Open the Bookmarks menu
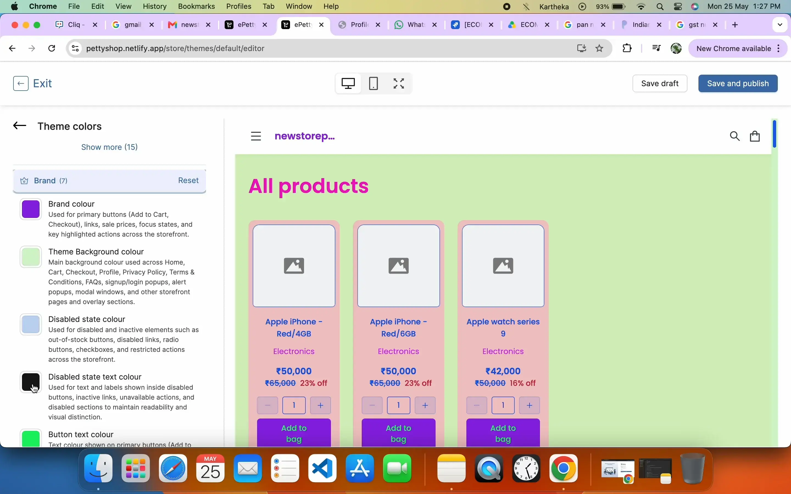Image resolution: width=791 pixels, height=494 pixels. pyautogui.click(x=197, y=7)
